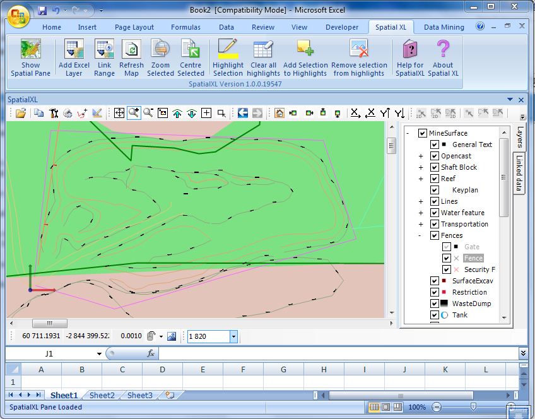Viewport: 535px width, 419px height.
Task: Disable the WasteDump layer checkbox
Action: point(435,304)
